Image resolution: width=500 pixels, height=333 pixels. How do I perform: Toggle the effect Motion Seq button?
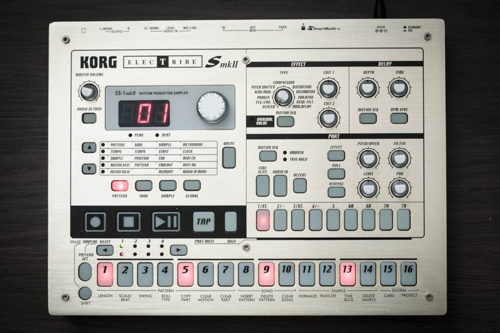point(286,121)
